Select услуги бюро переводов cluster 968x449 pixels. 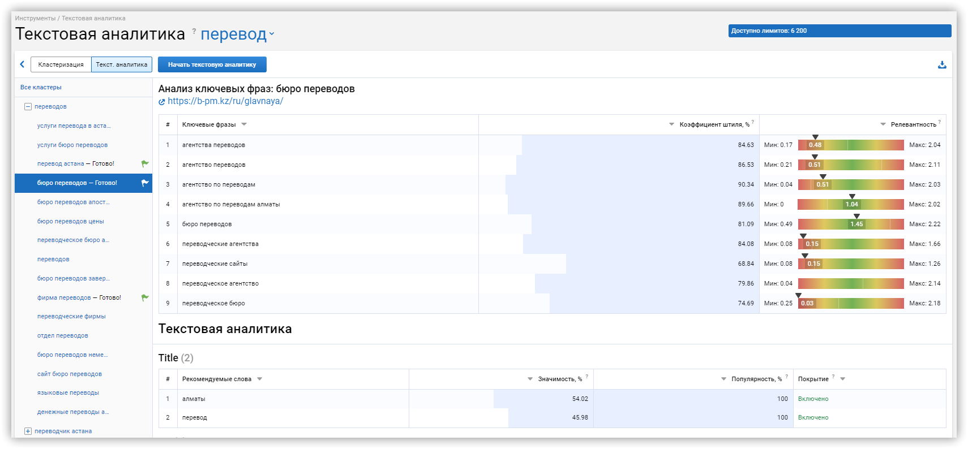pos(72,145)
